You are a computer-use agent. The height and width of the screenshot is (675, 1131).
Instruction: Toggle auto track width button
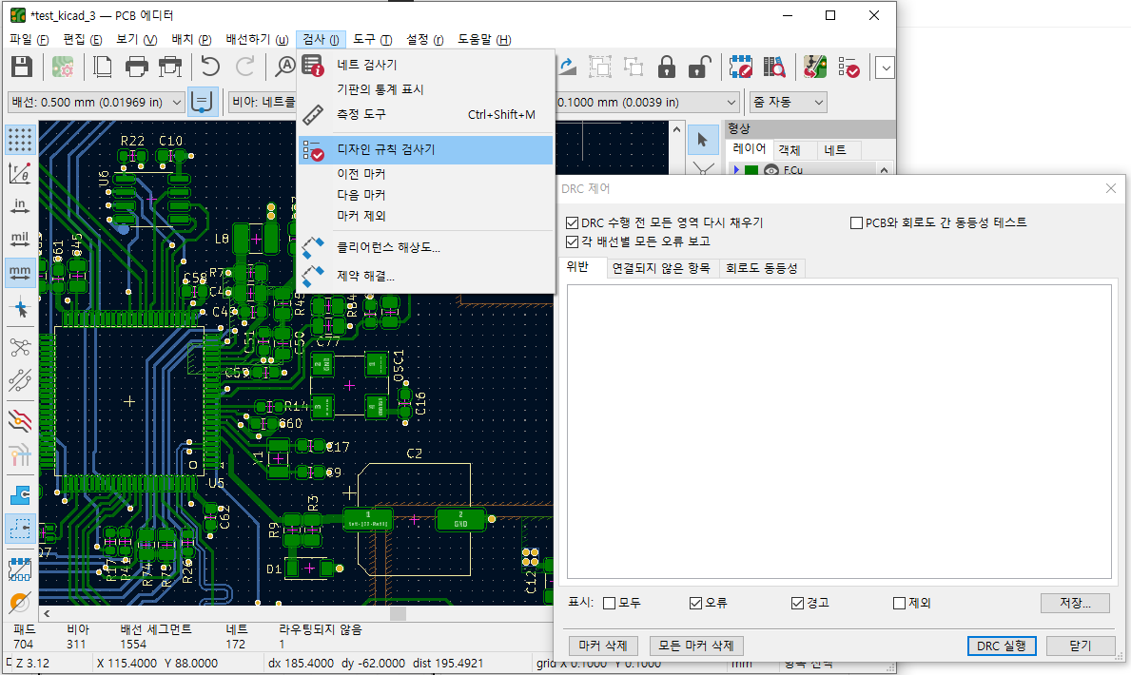coord(203,102)
